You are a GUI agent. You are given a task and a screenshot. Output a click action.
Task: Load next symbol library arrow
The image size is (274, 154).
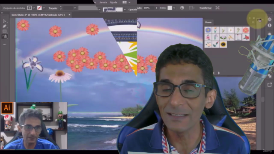point(219,73)
